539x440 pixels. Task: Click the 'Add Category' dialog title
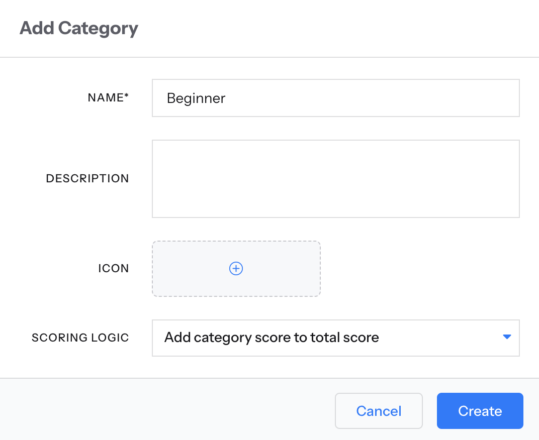point(79,28)
